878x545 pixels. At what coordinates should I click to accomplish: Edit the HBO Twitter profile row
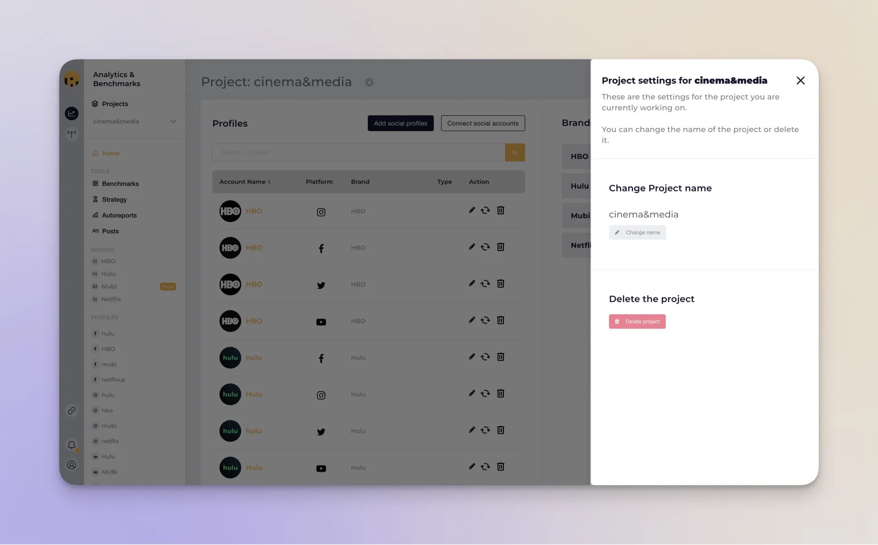tap(472, 283)
